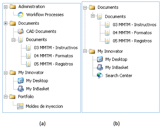Click the CAD Documents icon

click(21, 31)
